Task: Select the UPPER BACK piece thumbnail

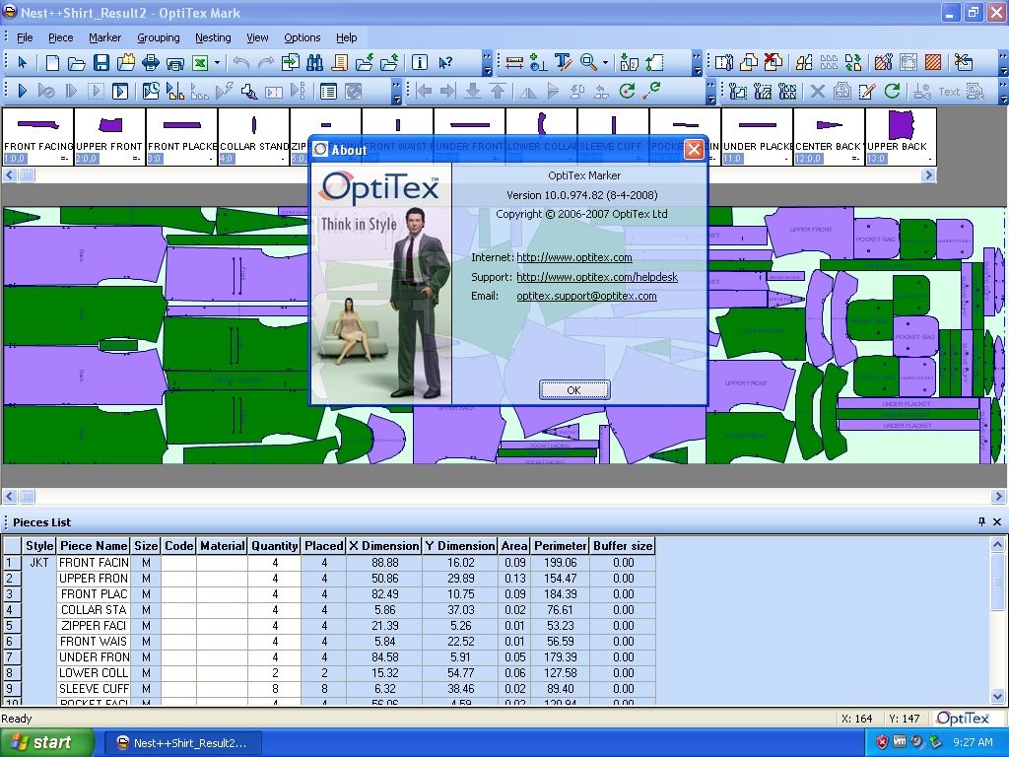Action: 901,136
